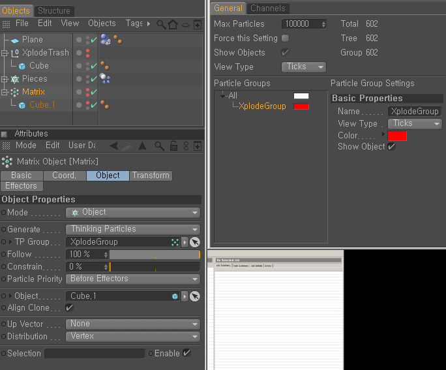This screenshot has height=370, width=446.
Task: Click the search magnifier in Objects toolbar
Action: (161, 25)
